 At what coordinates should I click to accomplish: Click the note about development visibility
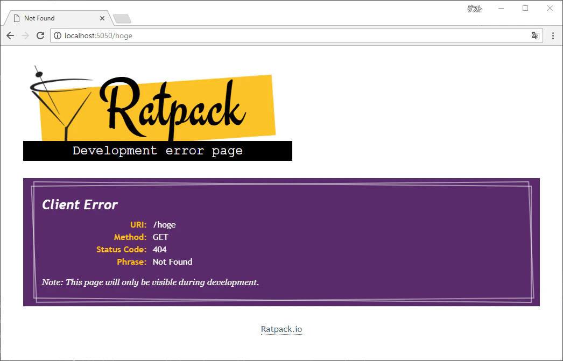click(x=151, y=282)
